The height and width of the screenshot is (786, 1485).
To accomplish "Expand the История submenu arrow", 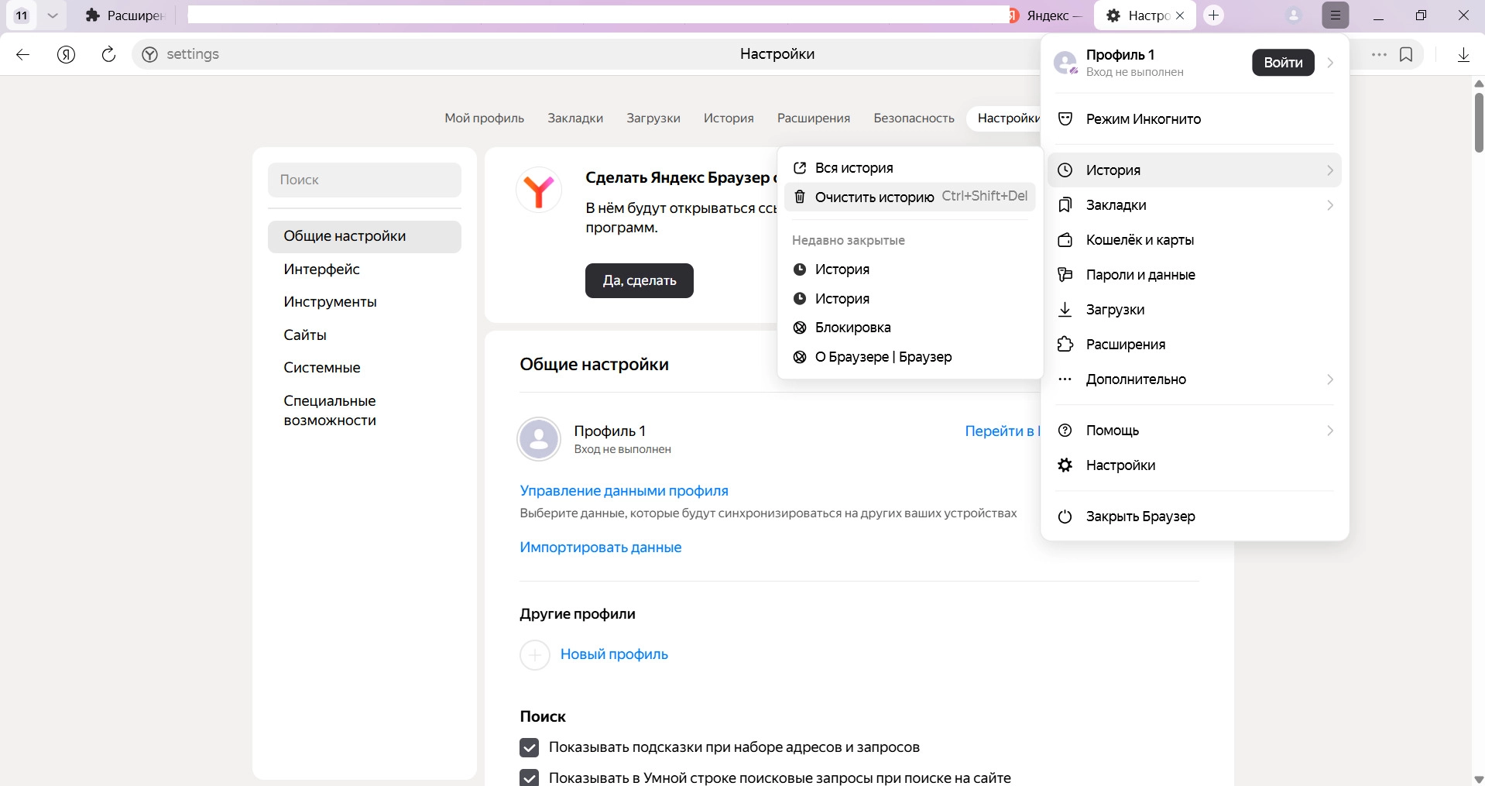I will 1330,170.
